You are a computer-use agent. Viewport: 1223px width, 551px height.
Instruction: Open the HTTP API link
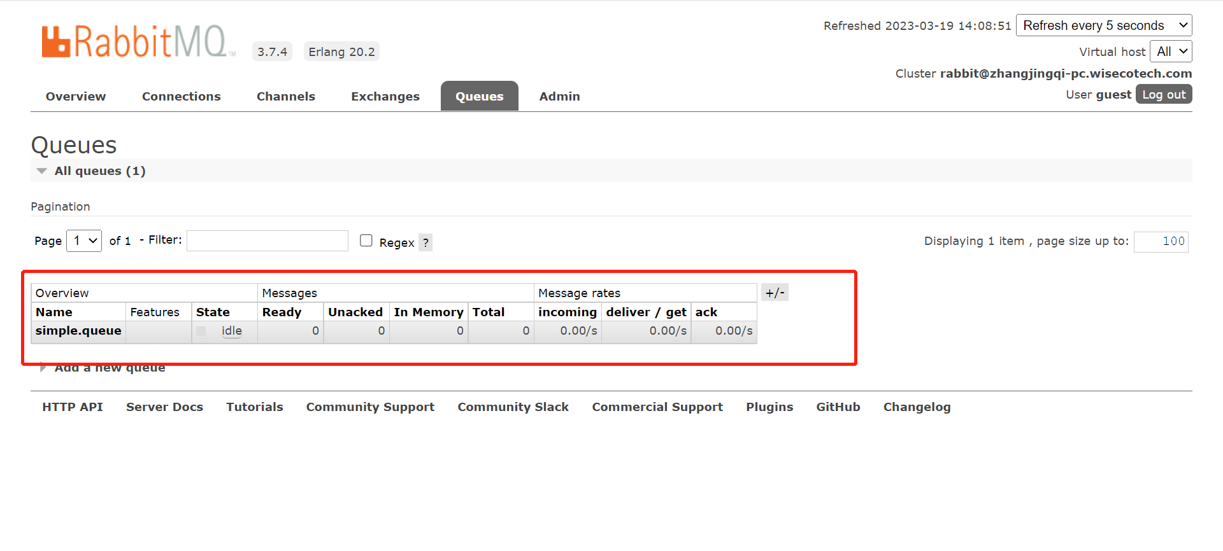[x=73, y=407]
